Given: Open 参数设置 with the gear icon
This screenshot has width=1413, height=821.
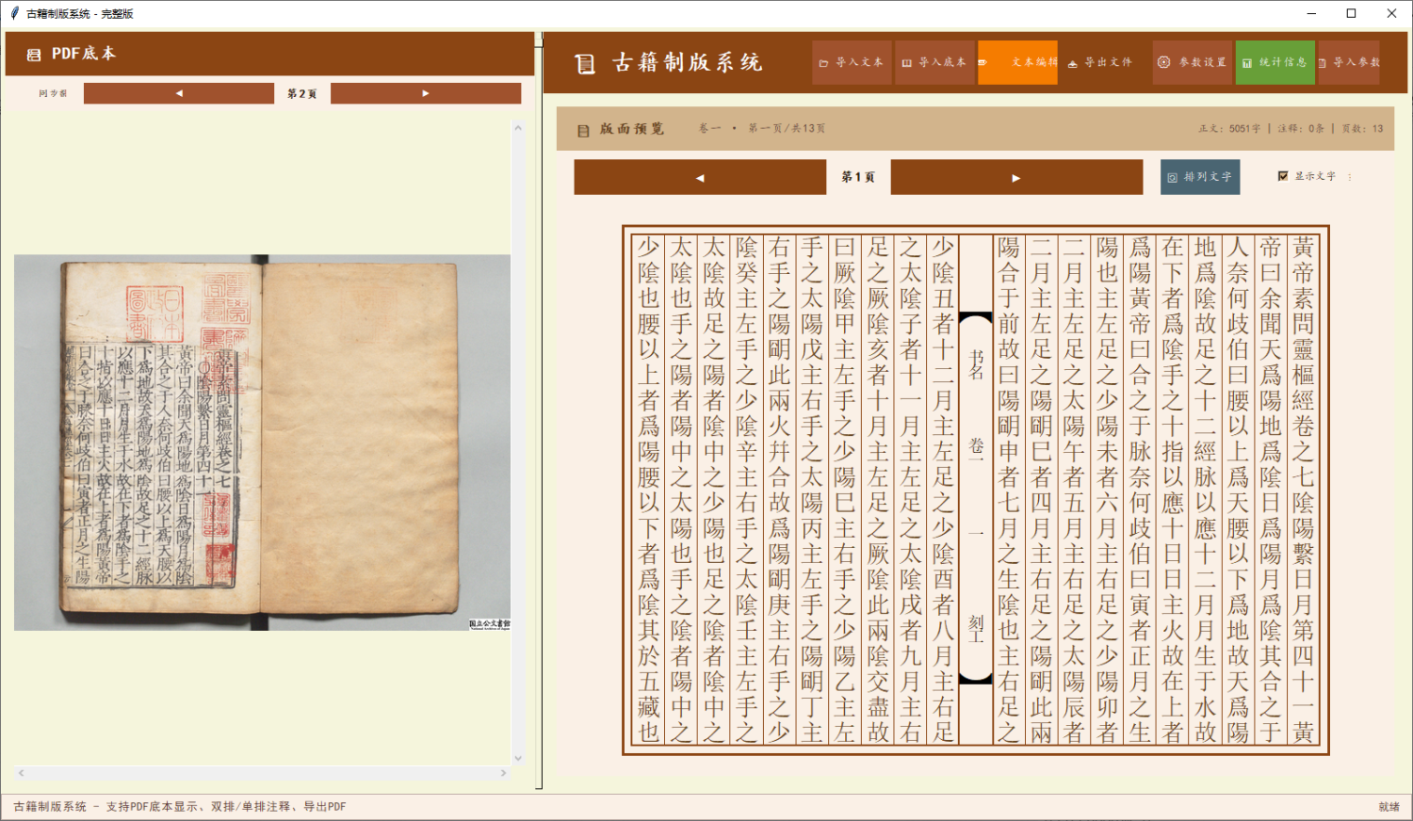Looking at the screenshot, I should [1164, 62].
